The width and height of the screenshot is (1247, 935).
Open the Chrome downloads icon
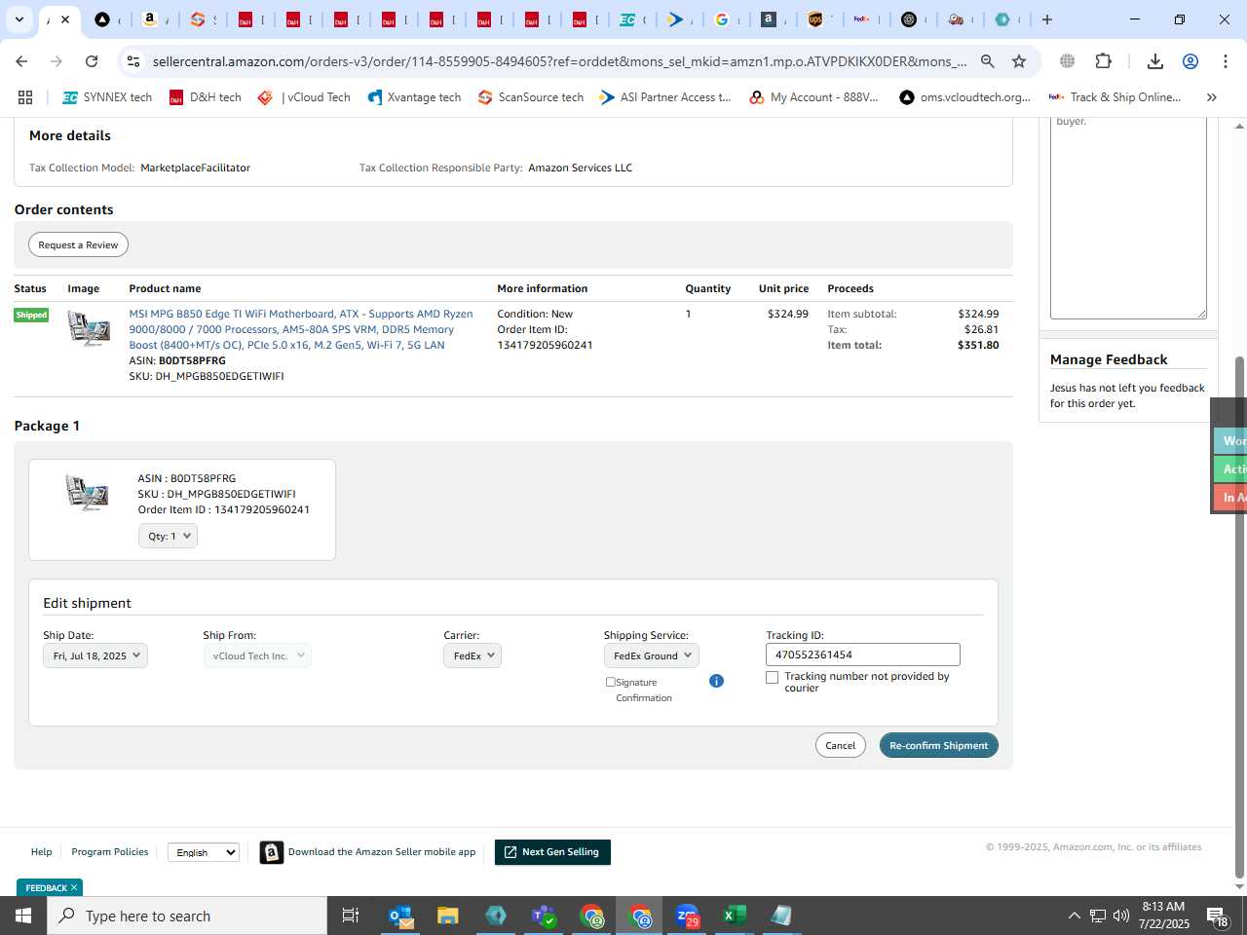[1155, 61]
